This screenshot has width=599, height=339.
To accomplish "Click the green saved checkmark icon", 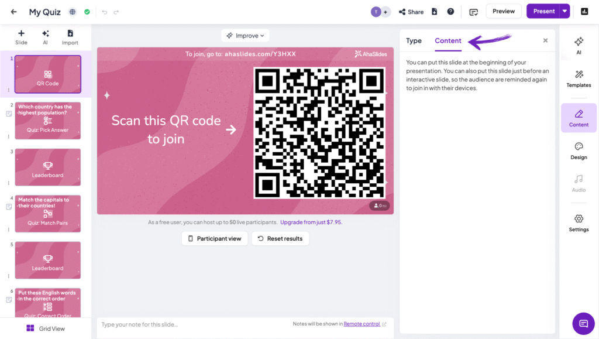I will pyautogui.click(x=87, y=12).
